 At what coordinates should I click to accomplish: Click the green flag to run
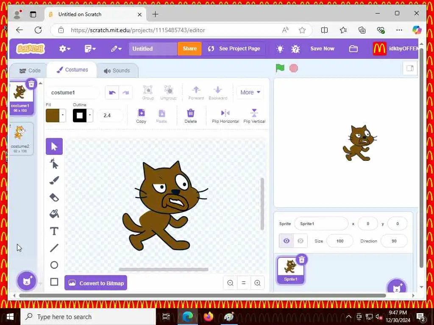pos(280,68)
